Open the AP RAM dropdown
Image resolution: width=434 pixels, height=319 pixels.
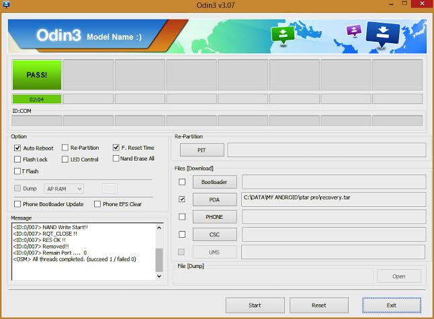(x=64, y=189)
